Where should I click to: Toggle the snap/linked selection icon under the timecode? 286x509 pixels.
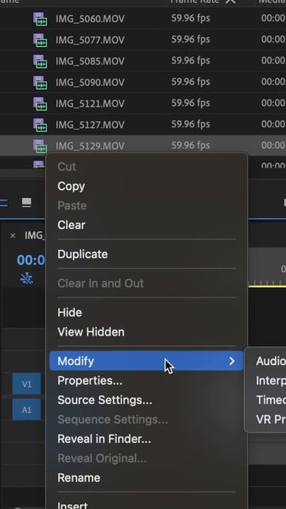[26, 278]
